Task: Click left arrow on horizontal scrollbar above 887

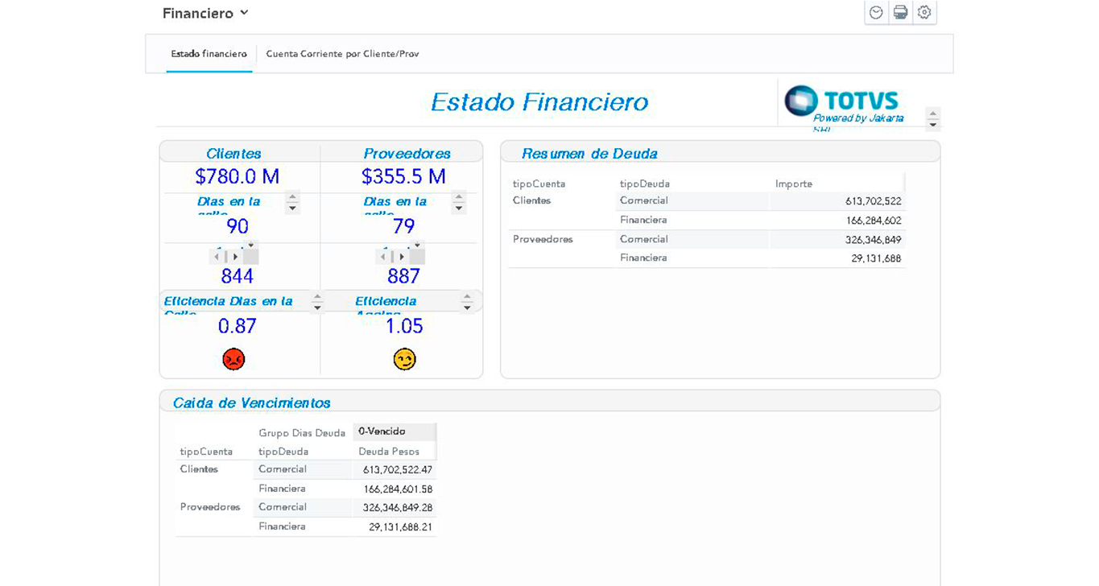Action: pyautogui.click(x=383, y=257)
